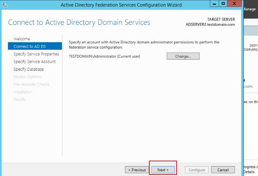Click the account permissions description text

[144, 45]
